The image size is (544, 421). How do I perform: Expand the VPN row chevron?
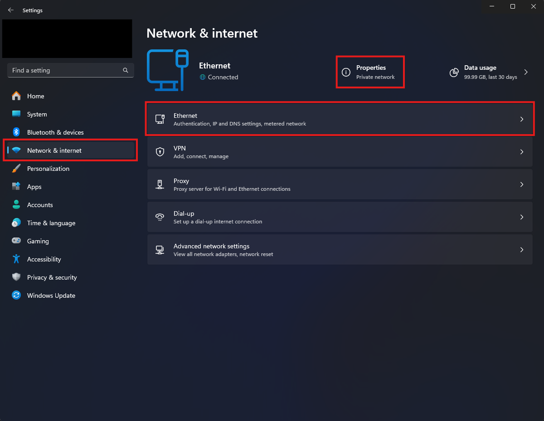522,152
